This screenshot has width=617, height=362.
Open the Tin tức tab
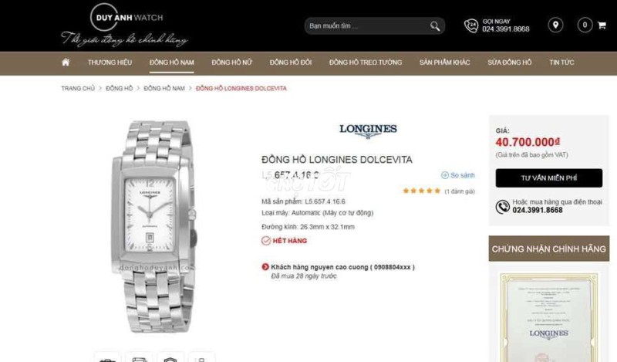coord(561,63)
